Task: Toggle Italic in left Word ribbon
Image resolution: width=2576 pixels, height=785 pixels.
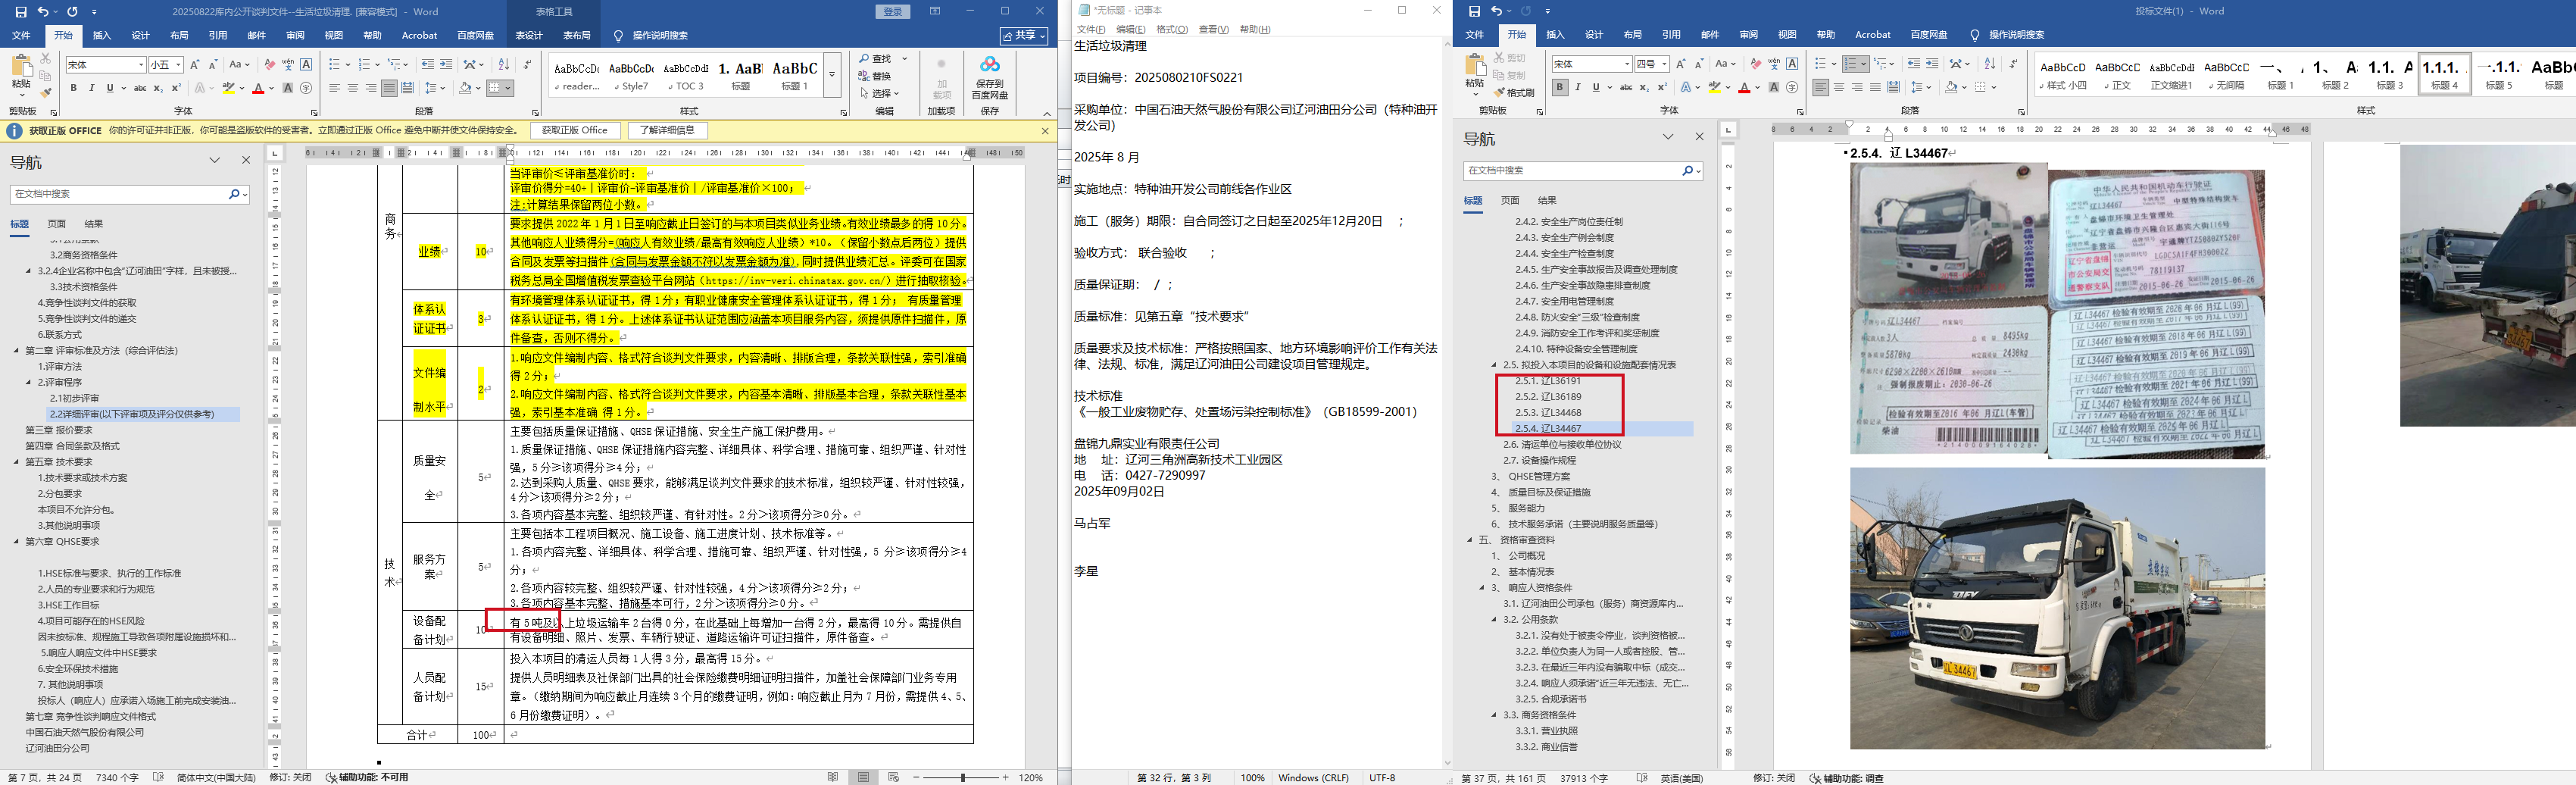Action: coord(92,88)
